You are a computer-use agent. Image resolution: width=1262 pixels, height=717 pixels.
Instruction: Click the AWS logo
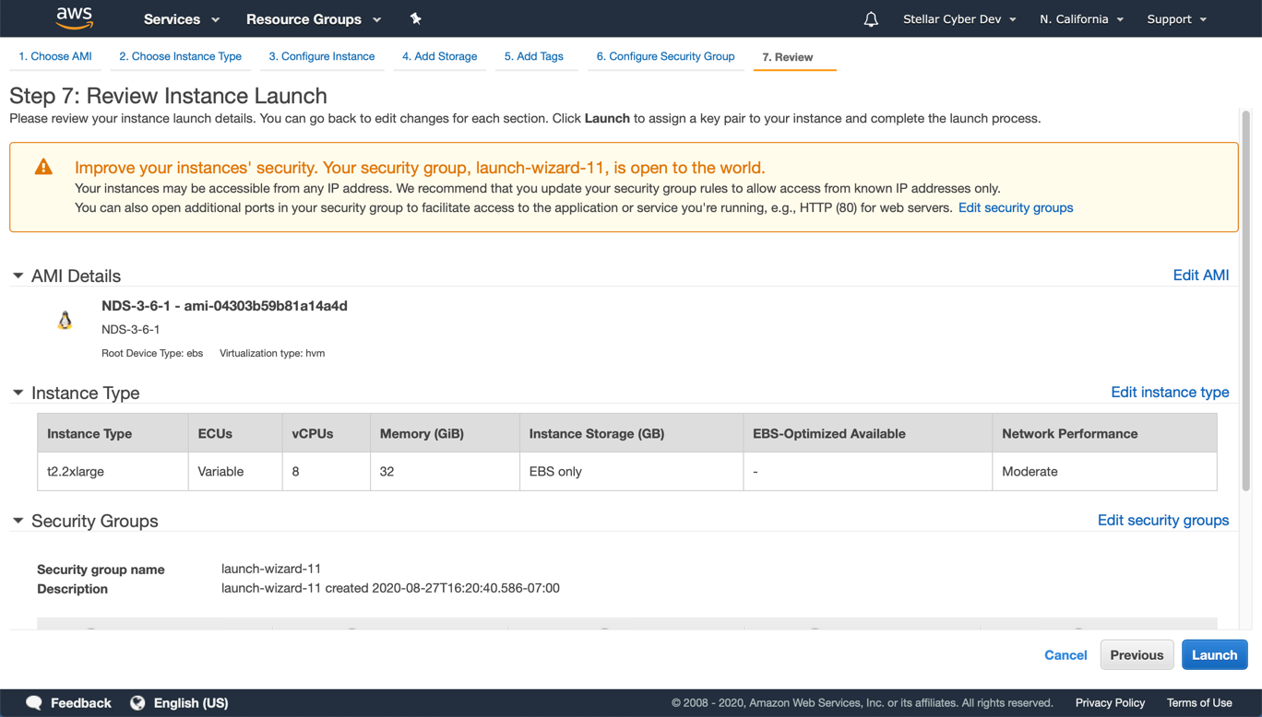74,18
